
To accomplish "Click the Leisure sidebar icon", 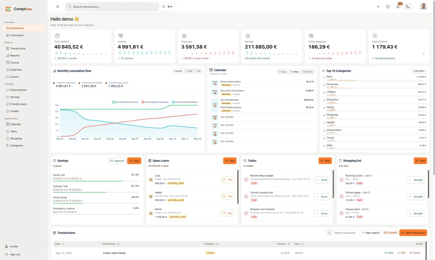I will (8, 77).
